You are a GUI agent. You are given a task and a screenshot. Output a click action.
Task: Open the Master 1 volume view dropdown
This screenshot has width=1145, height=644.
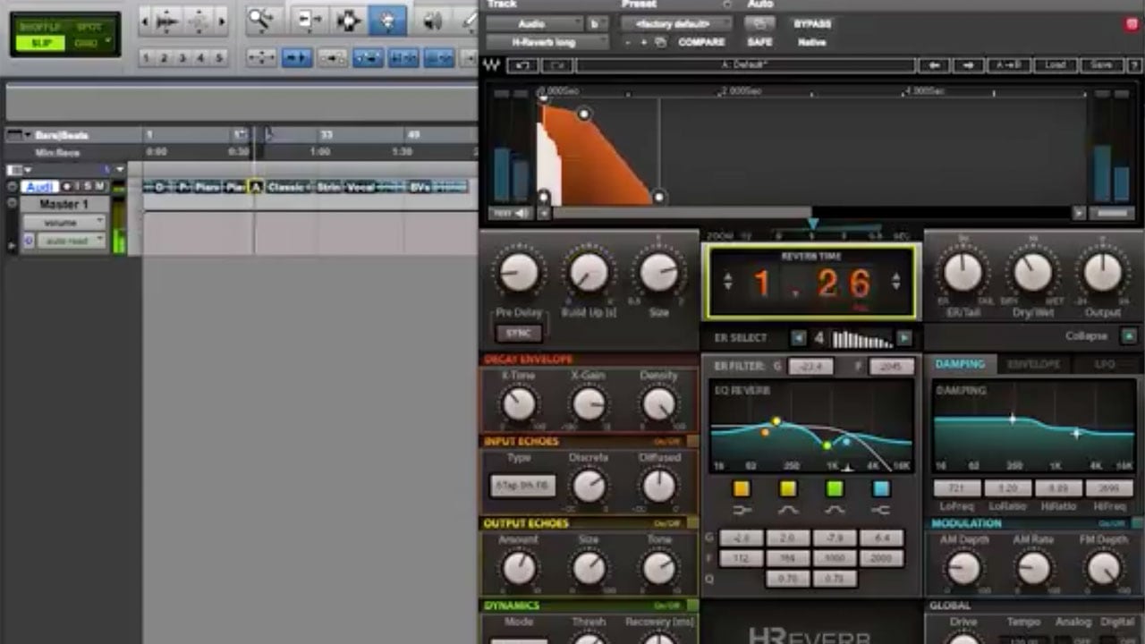pos(64,223)
